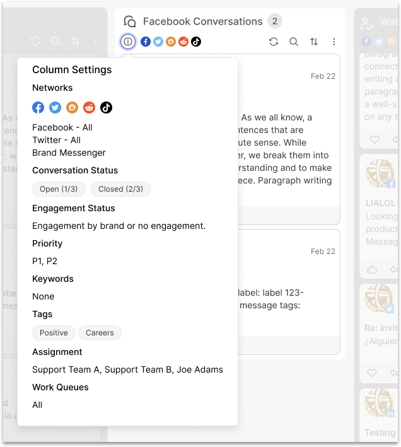Click the 'Twitter - All' text
Viewport: 401px width, 447px height.
click(x=57, y=140)
